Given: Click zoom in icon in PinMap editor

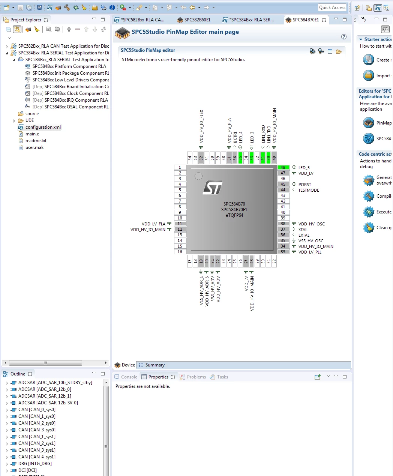Looking at the screenshot, I should (312, 51).
